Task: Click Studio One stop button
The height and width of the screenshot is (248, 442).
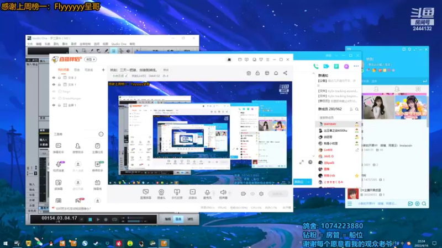Action: 90,219
